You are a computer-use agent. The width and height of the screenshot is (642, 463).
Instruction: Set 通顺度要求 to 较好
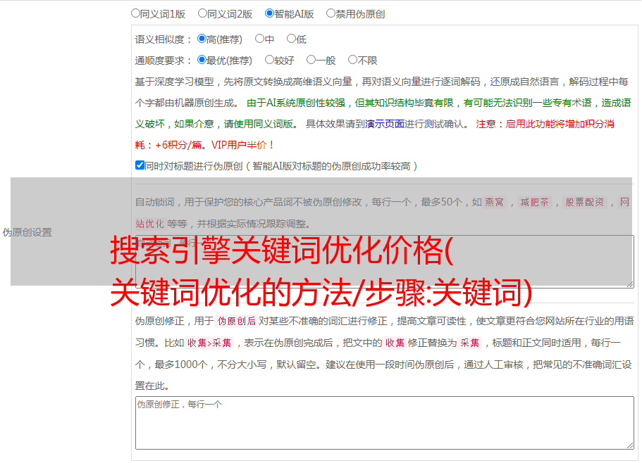point(269,60)
